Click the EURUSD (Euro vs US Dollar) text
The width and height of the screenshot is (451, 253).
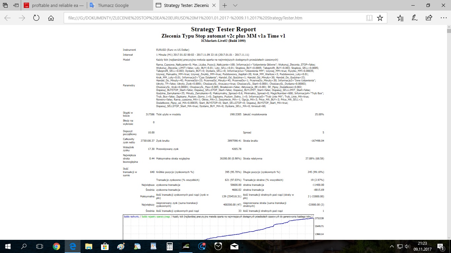[173, 50]
